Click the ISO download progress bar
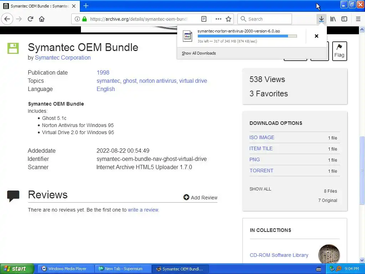The image size is (365, 274). tap(247, 36)
